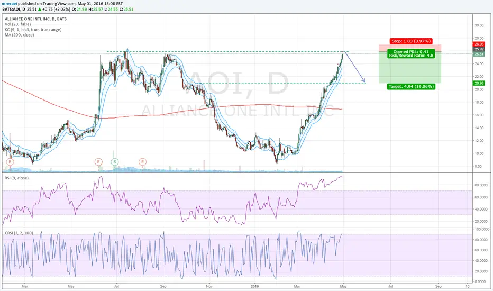The width and height of the screenshot is (493, 291).
Task: Click the L:24.55 low value in header
Action: [x=111, y=9]
